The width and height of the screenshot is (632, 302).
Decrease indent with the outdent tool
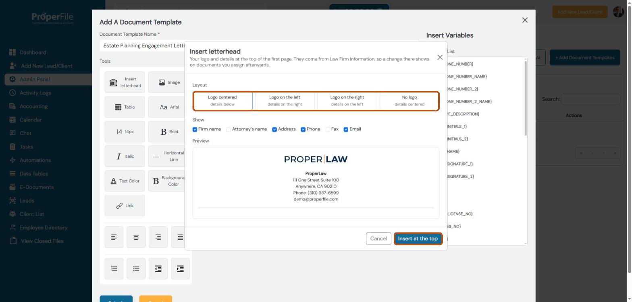[158, 269]
